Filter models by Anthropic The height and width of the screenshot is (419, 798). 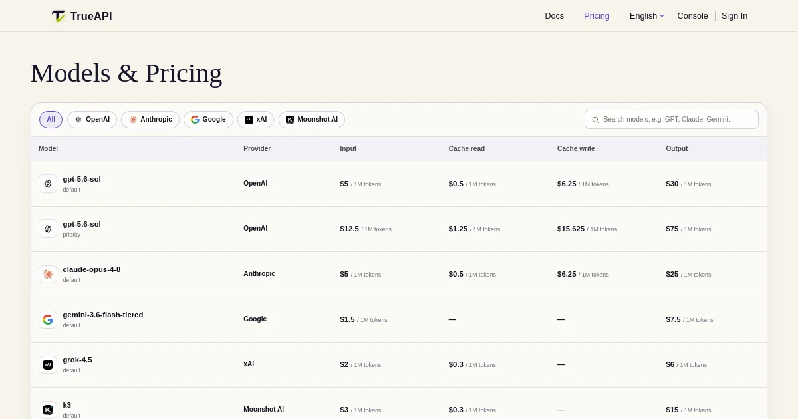click(150, 120)
